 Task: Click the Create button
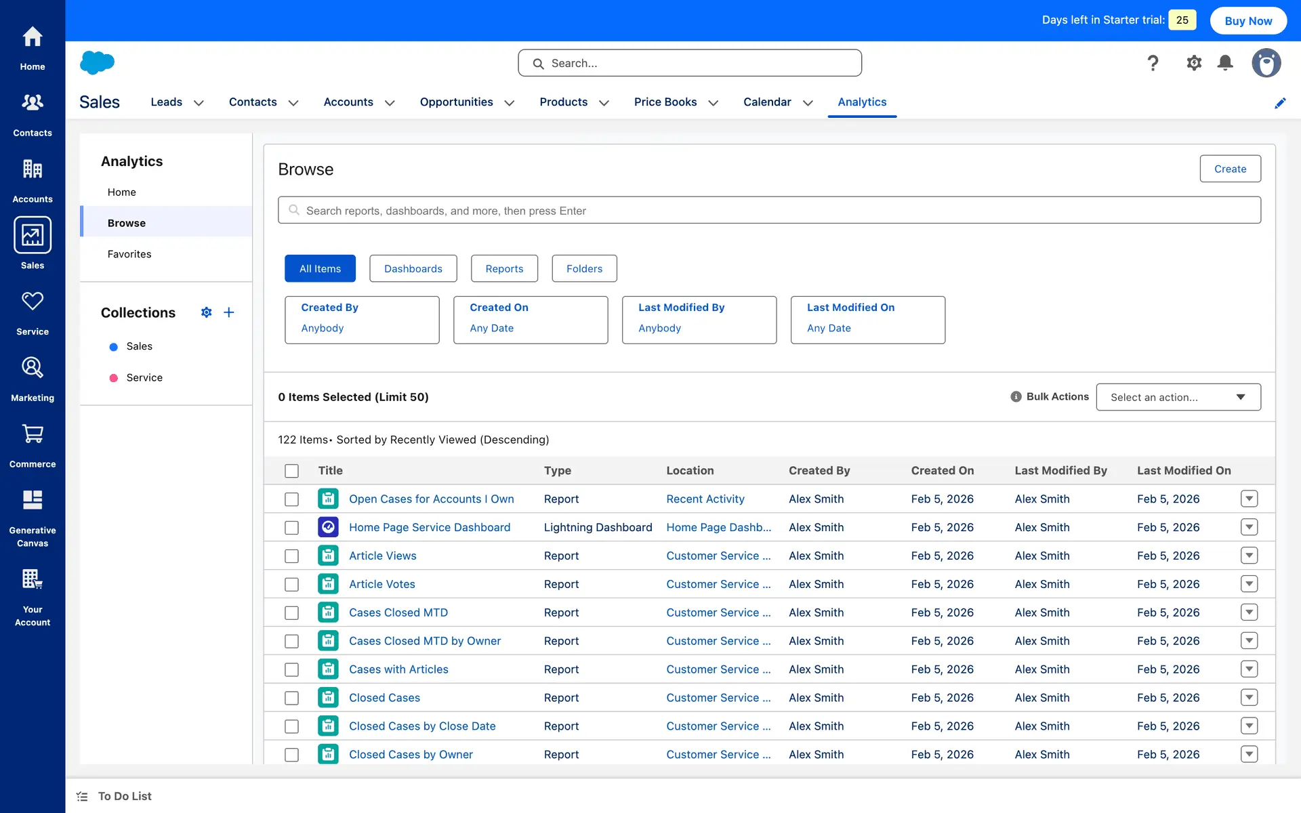point(1230,169)
